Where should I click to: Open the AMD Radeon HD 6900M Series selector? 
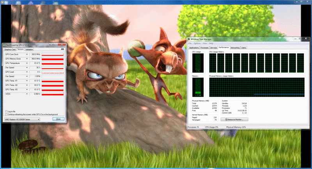[x=22, y=119]
